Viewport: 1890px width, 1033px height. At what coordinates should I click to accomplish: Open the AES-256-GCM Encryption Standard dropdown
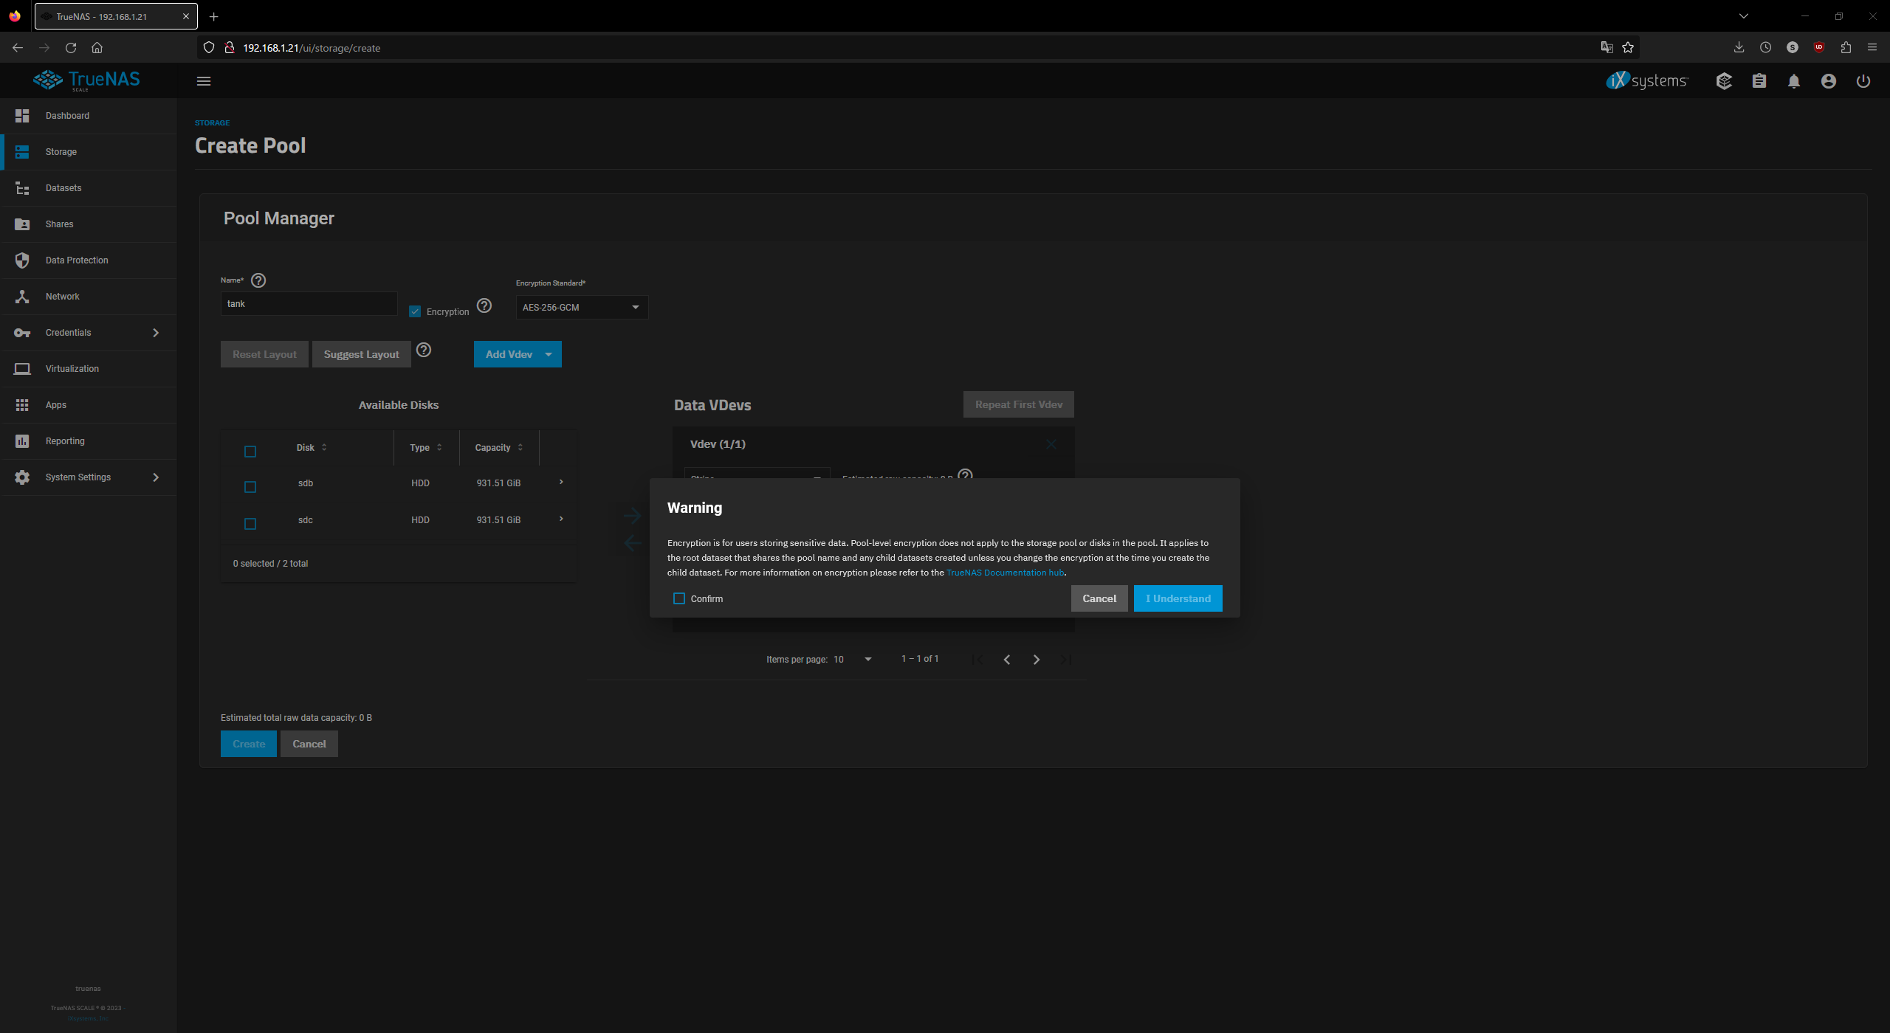581,307
